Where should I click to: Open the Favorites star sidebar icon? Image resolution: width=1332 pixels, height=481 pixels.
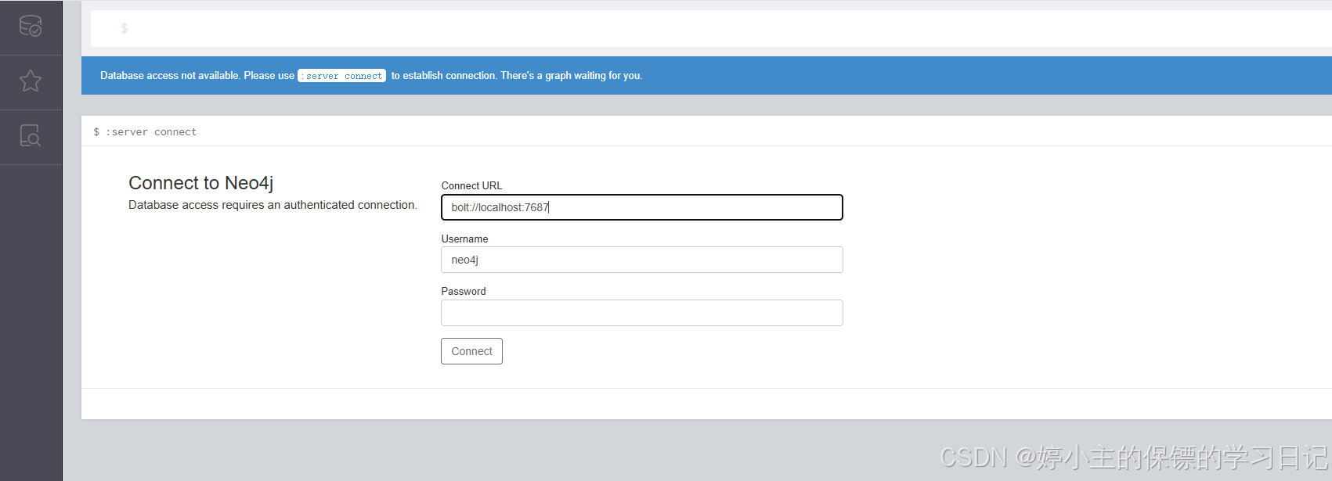[x=31, y=81]
